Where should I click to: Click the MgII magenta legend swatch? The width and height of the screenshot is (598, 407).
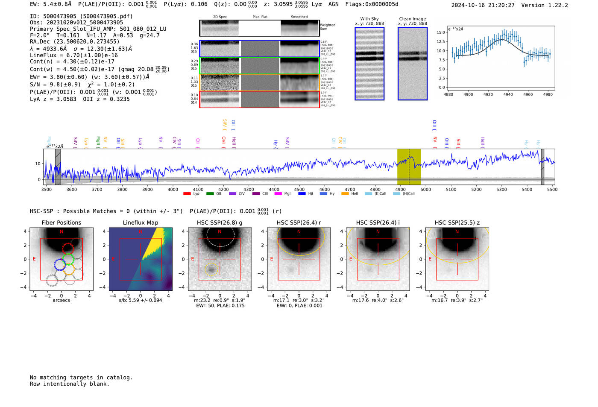(278, 193)
